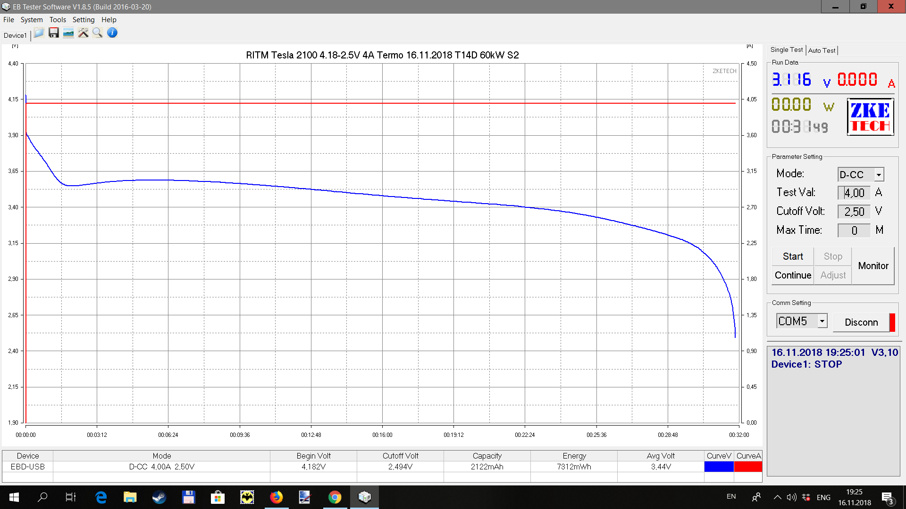Switch to the Auto Test tab
Image resolution: width=906 pixels, height=509 pixels.
pyautogui.click(x=822, y=50)
